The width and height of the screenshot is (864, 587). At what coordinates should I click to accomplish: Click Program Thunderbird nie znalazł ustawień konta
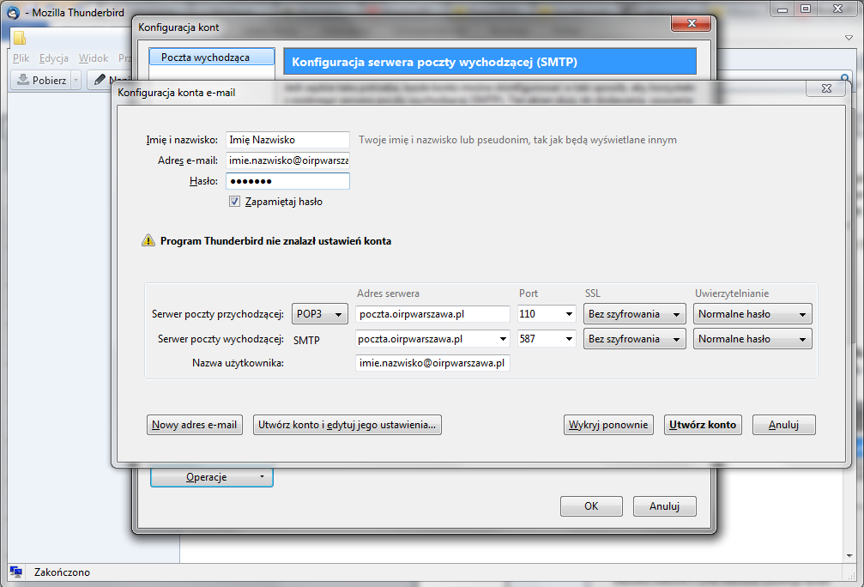coord(275,241)
